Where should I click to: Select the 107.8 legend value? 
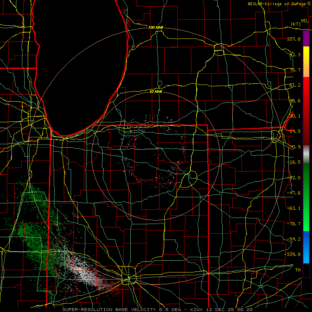point(294,39)
